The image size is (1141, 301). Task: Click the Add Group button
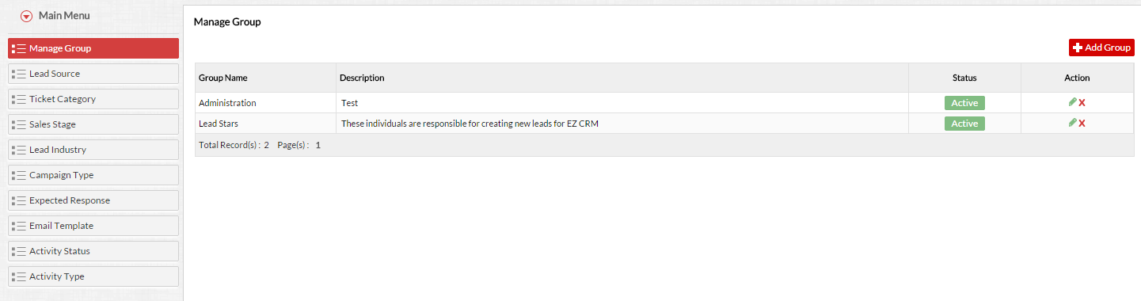point(1101,48)
